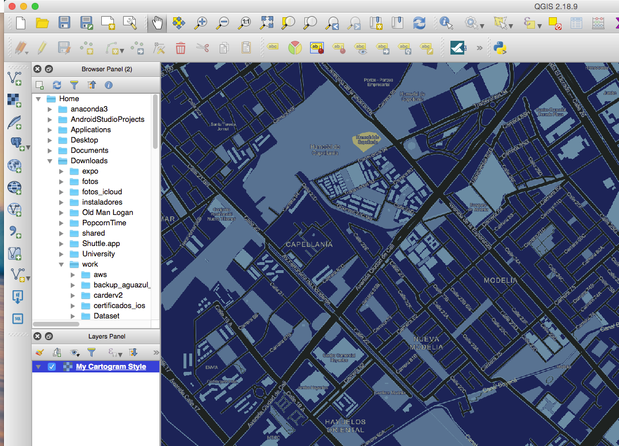Select the Pan Map hand tool
The width and height of the screenshot is (619, 446).
click(157, 23)
